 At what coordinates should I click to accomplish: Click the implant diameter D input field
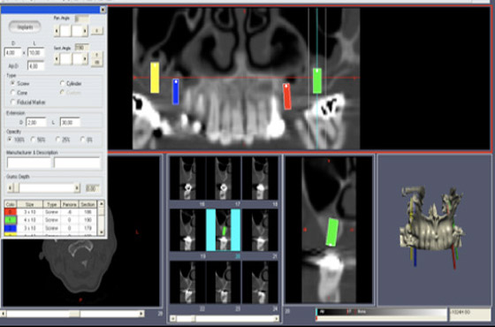click(12, 52)
